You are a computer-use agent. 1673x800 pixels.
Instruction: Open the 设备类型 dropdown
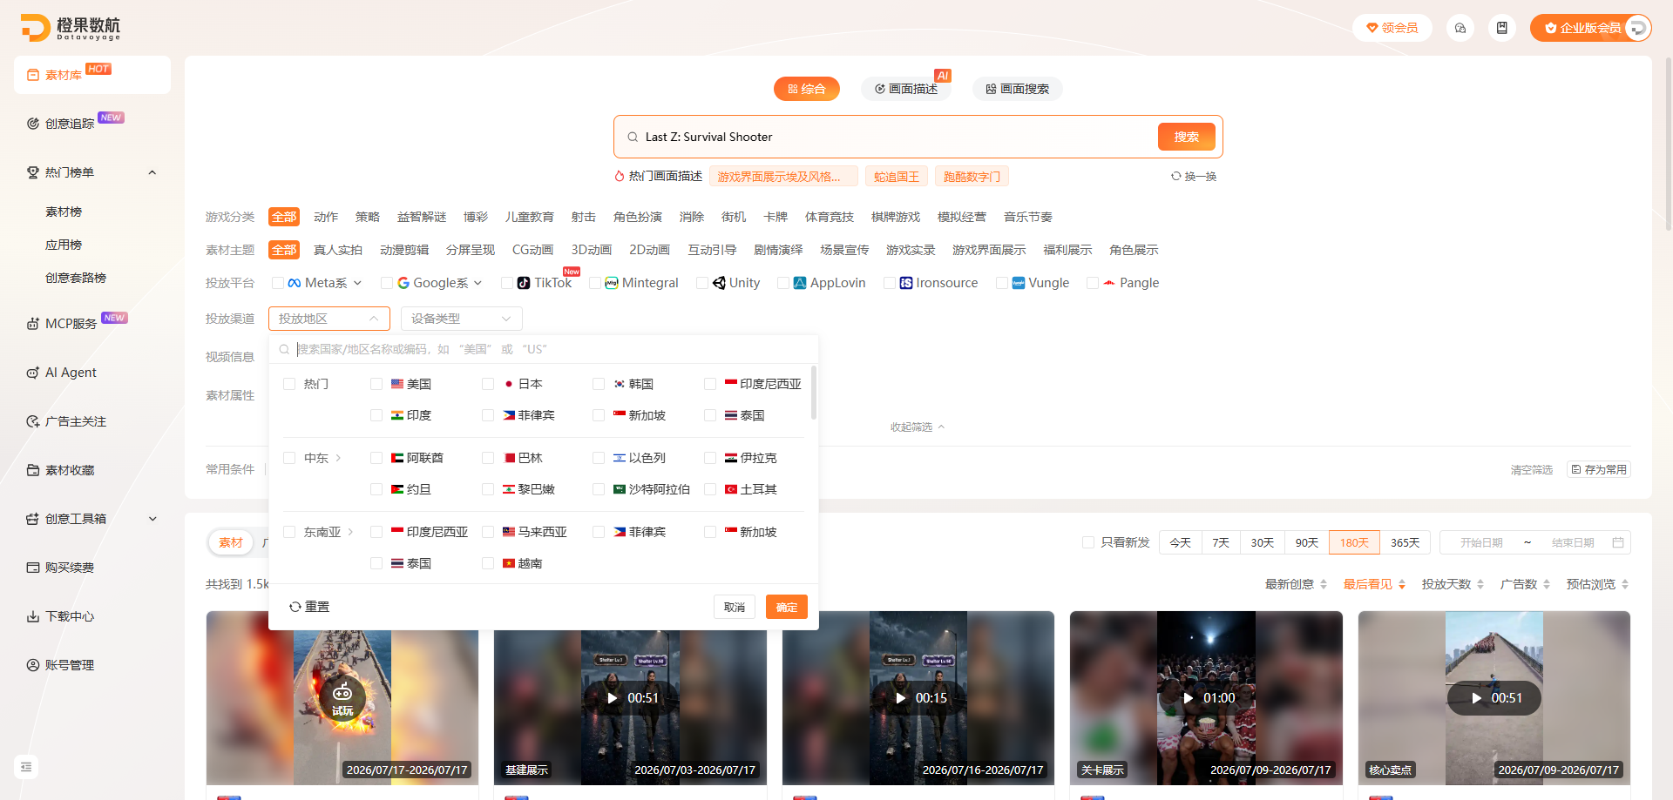click(462, 319)
